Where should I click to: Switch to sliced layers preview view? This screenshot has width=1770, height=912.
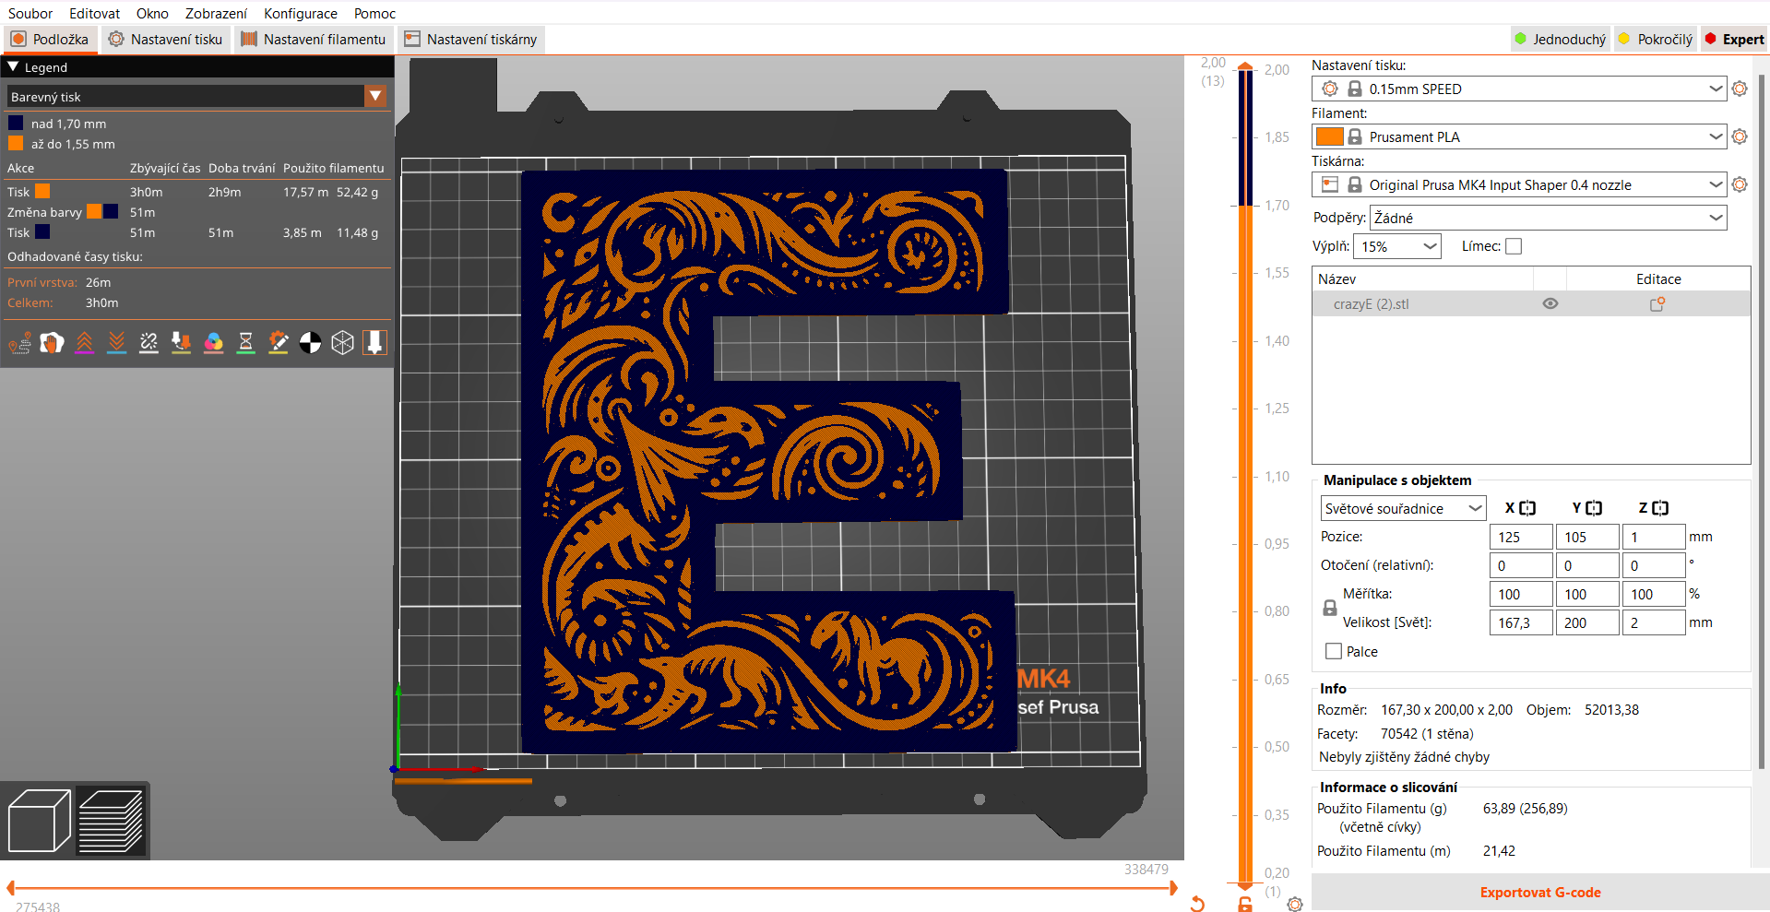click(111, 821)
